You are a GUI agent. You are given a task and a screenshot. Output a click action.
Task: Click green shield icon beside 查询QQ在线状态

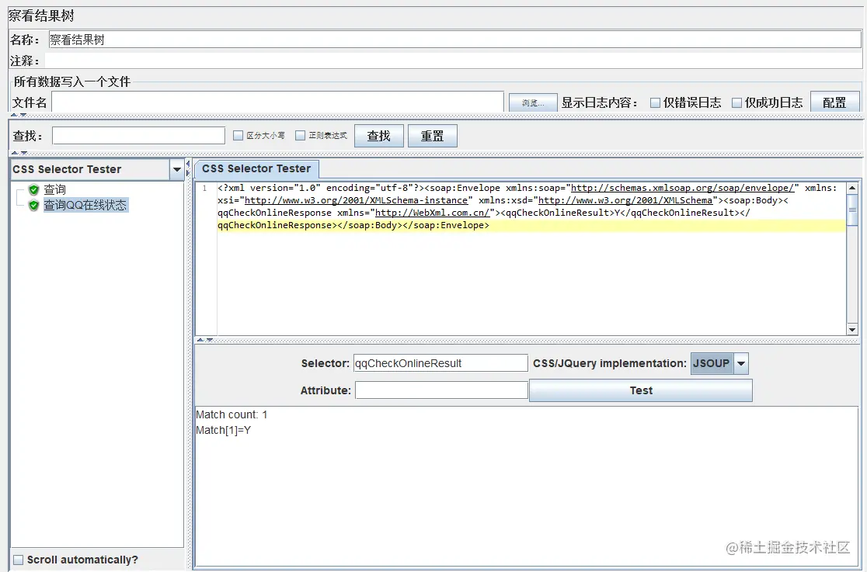(x=33, y=205)
